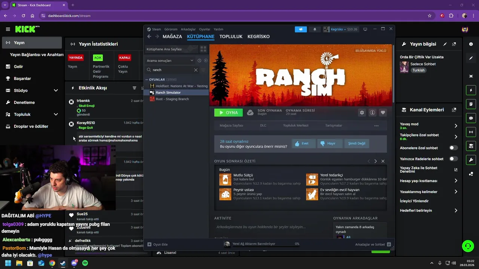The image size is (479, 269).
Task: Expand Stüdyo sidebar section
Action: pyautogui.click(x=56, y=90)
